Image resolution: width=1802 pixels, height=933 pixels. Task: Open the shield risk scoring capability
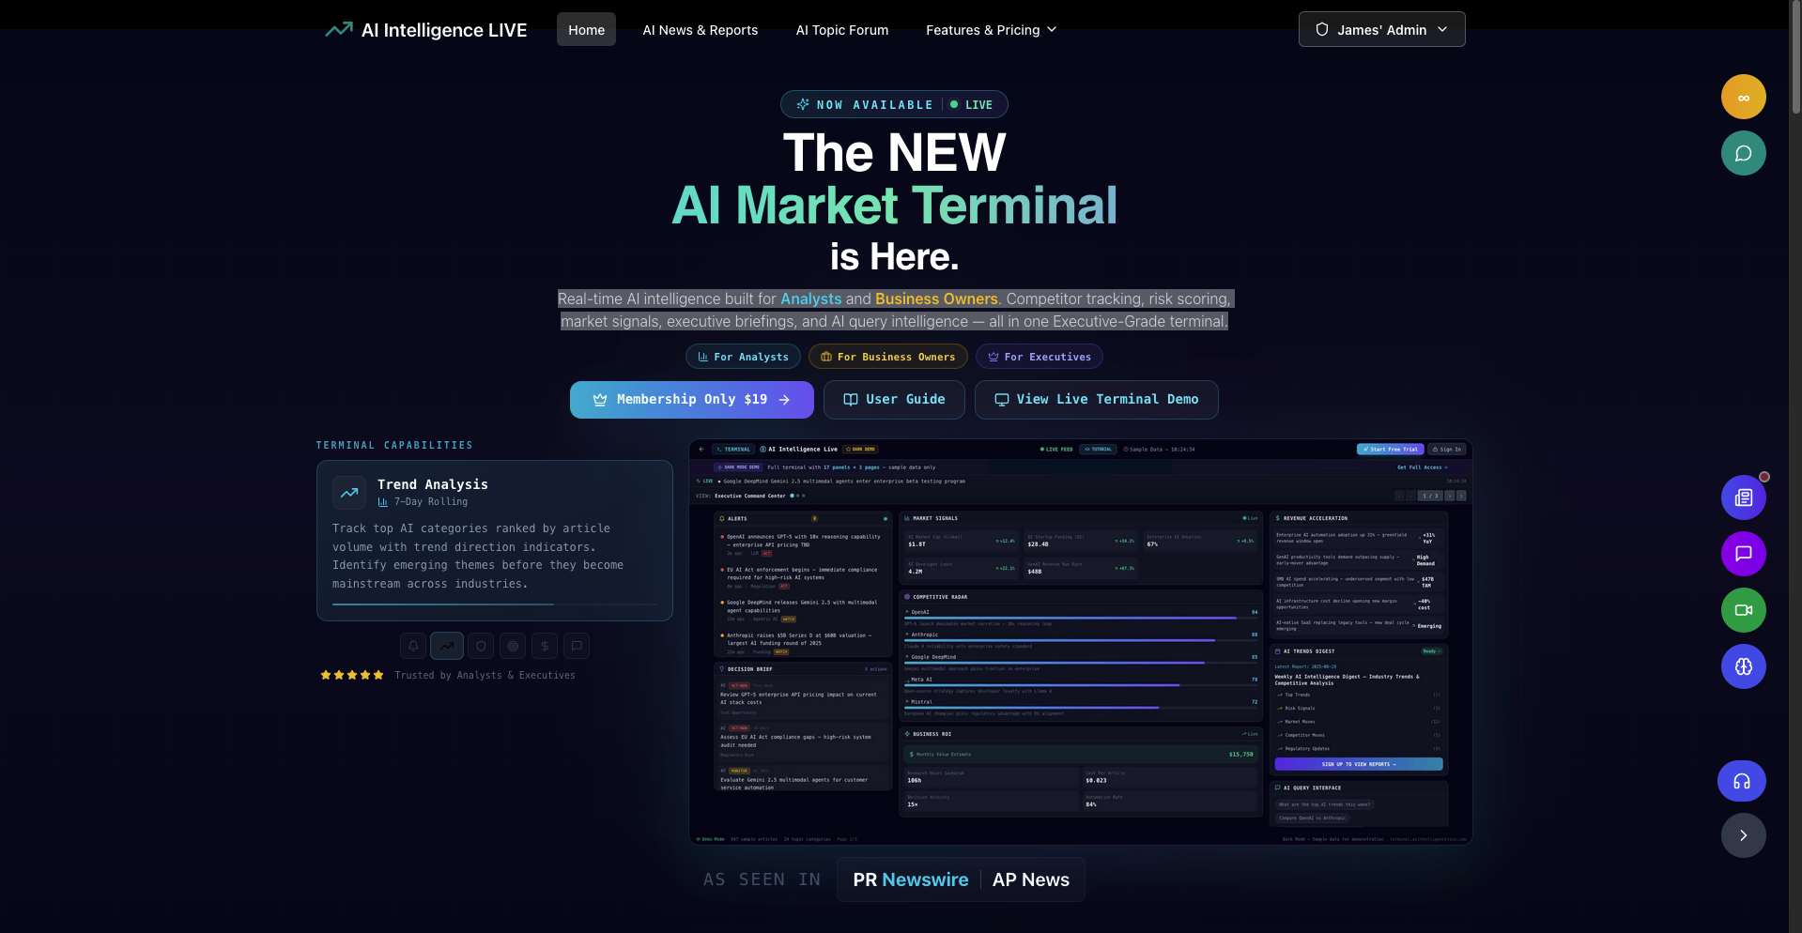point(480,646)
